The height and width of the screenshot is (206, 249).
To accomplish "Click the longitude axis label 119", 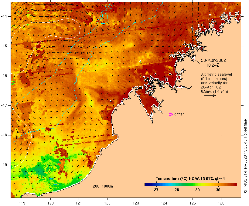I will click(x=22, y=203).
